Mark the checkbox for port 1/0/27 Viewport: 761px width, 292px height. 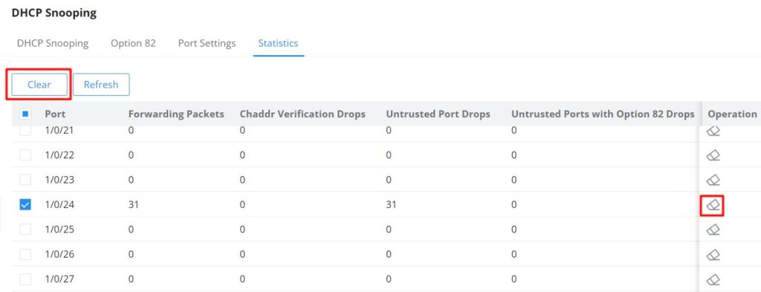(x=25, y=279)
